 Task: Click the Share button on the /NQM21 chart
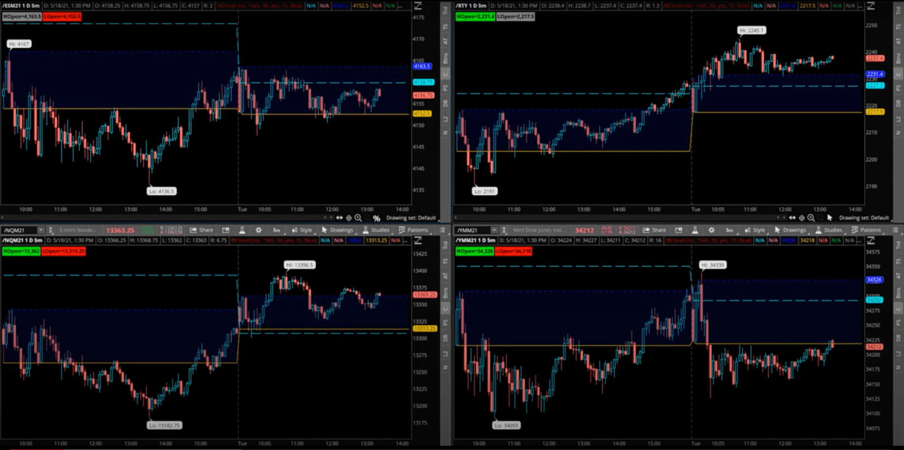tap(202, 230)
